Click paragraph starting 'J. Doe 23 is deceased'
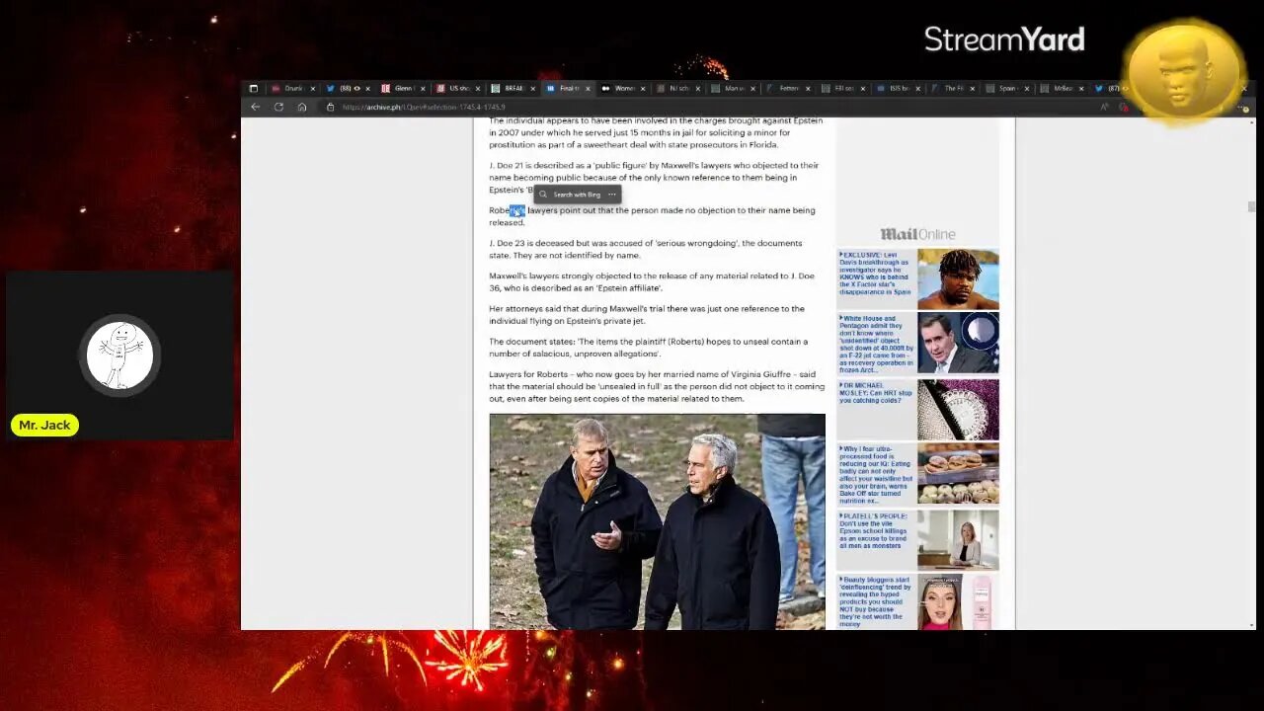 (646, 249)
